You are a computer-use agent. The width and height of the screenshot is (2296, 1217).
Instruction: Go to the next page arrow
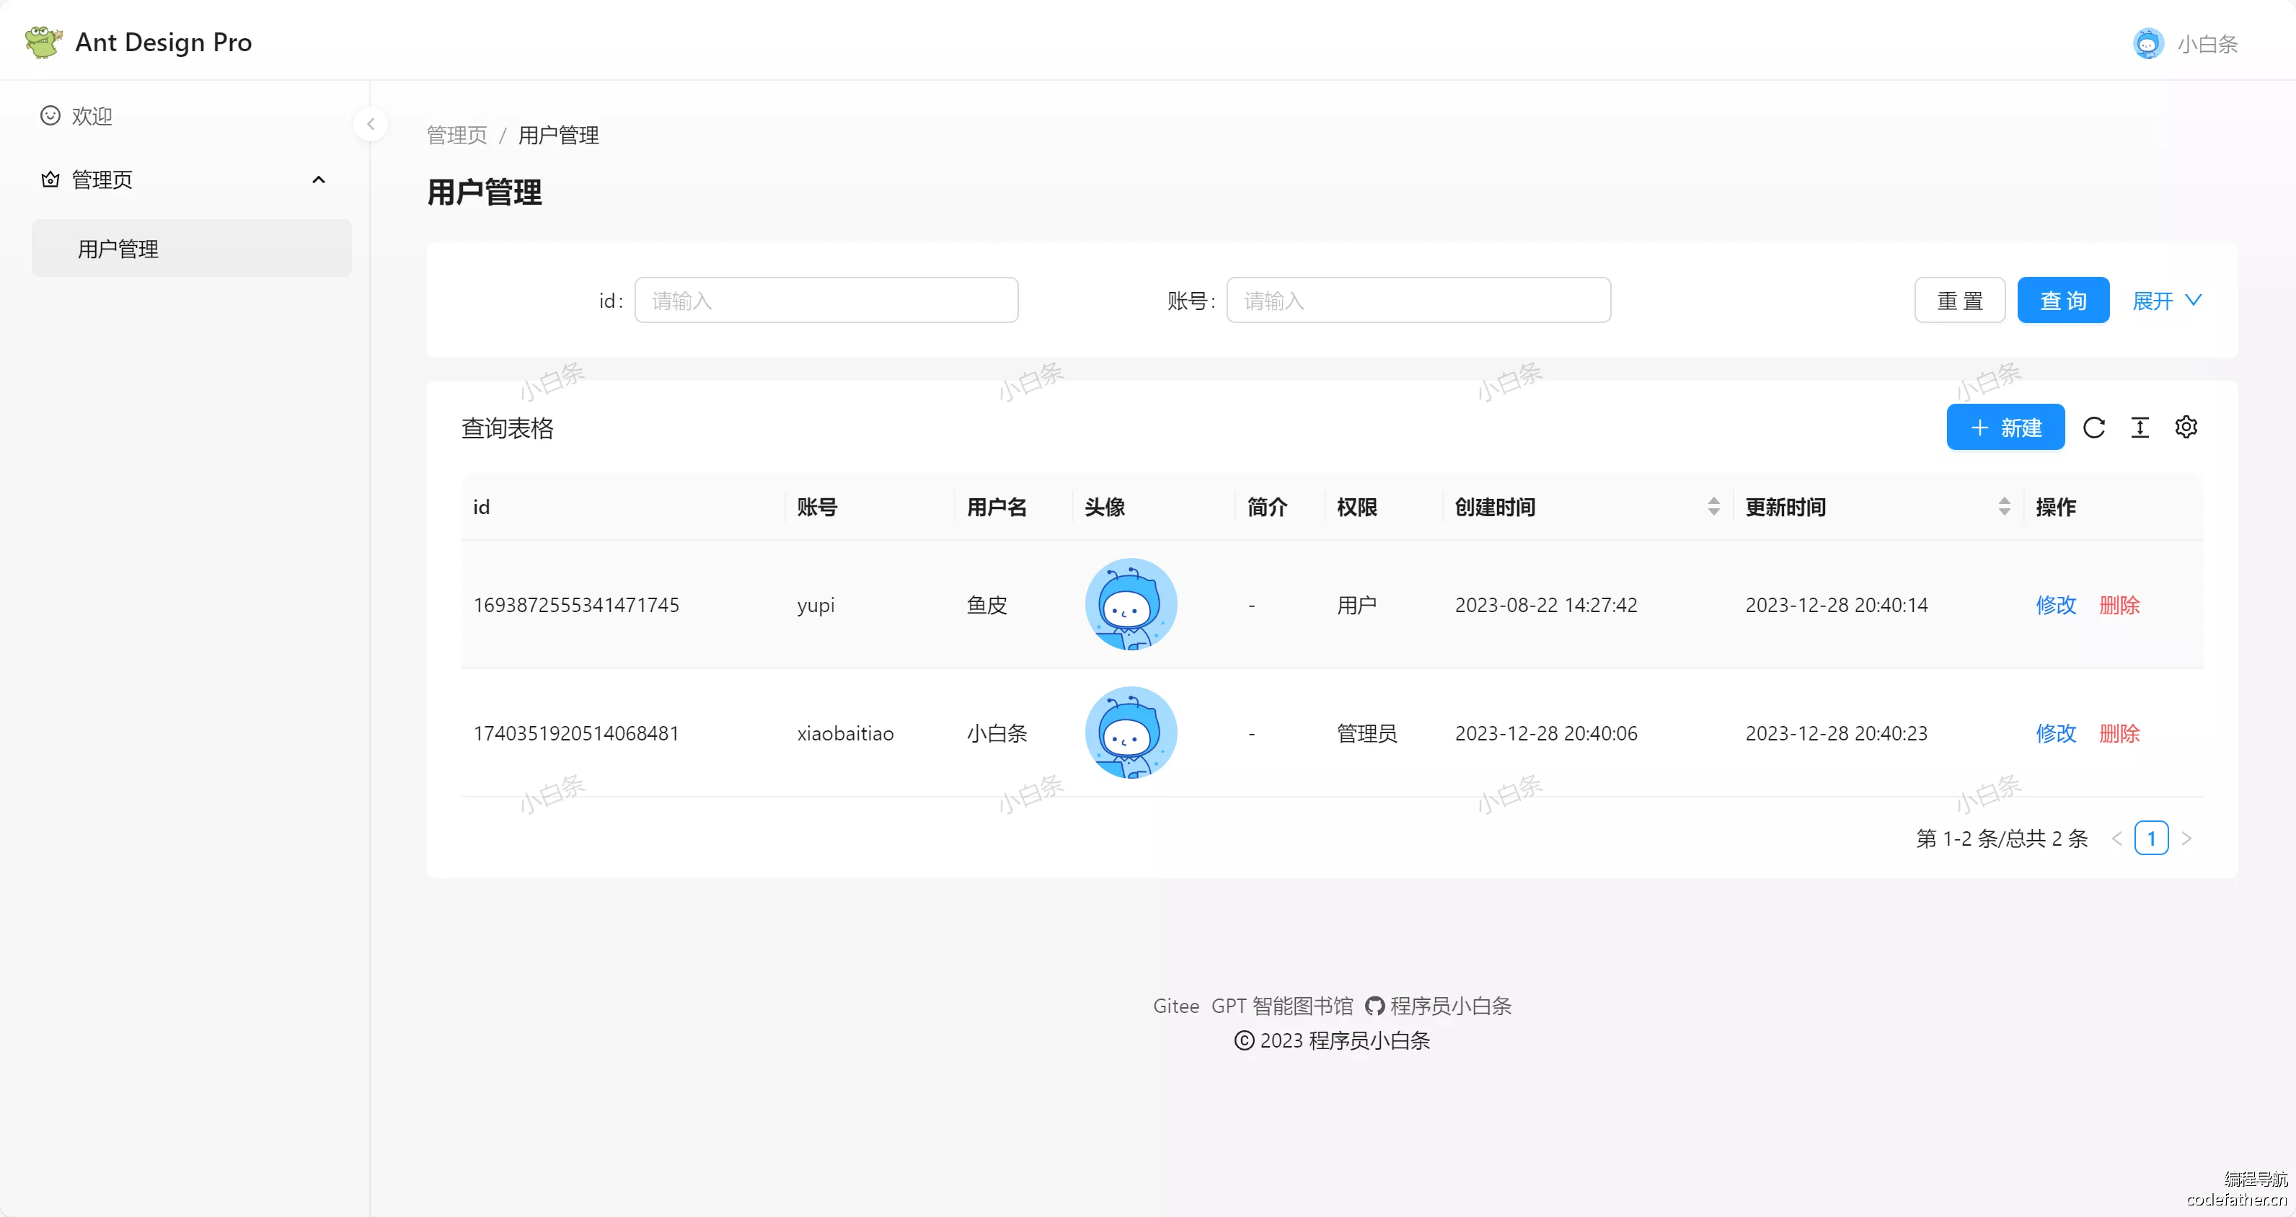(2186, 838)
